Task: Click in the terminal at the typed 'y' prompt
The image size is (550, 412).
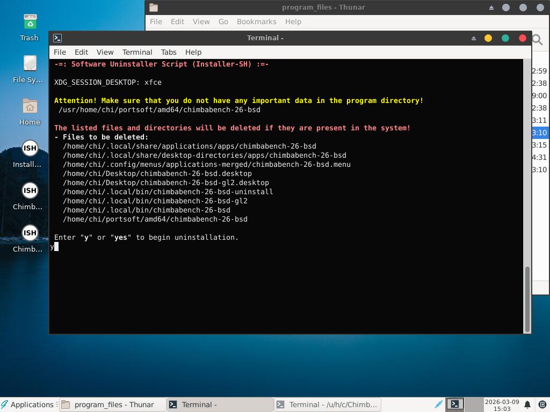Action: pyautogui.click(x=54, y=247)
